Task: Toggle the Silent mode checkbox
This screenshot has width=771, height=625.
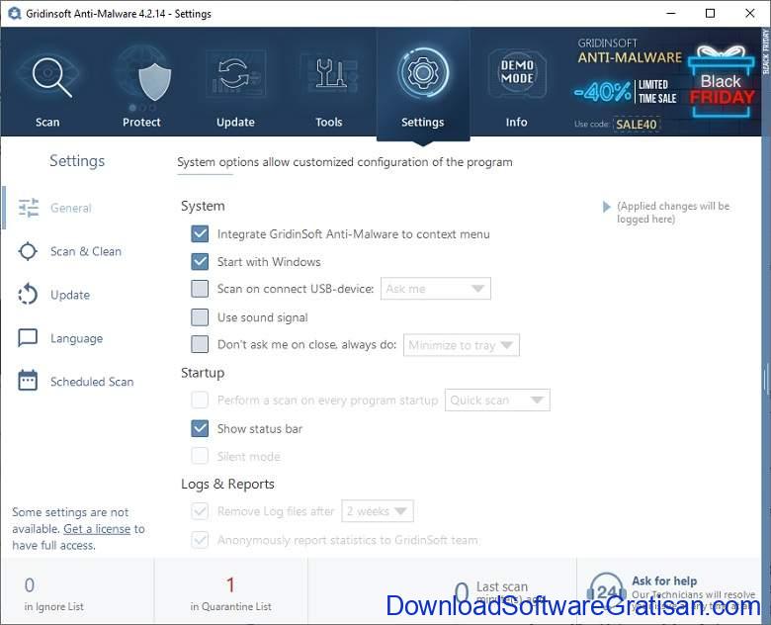Action: [200, 456]
